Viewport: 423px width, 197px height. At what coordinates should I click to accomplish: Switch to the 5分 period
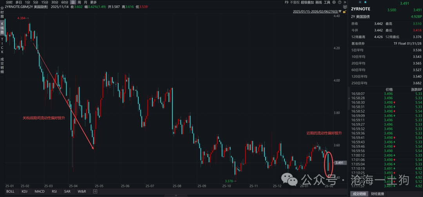pos(36,2)
